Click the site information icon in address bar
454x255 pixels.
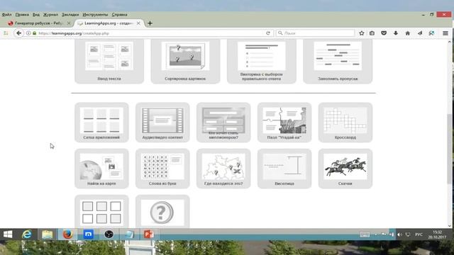[28, 33]
